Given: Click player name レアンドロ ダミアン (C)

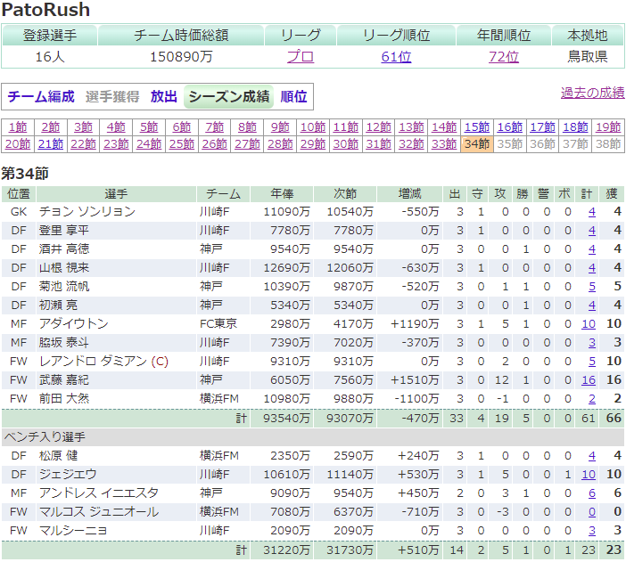Looking at the screenshot, I should pos(103,362).
